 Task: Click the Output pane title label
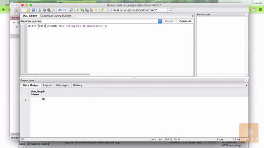pyautogui.click(x=27, y=81)
